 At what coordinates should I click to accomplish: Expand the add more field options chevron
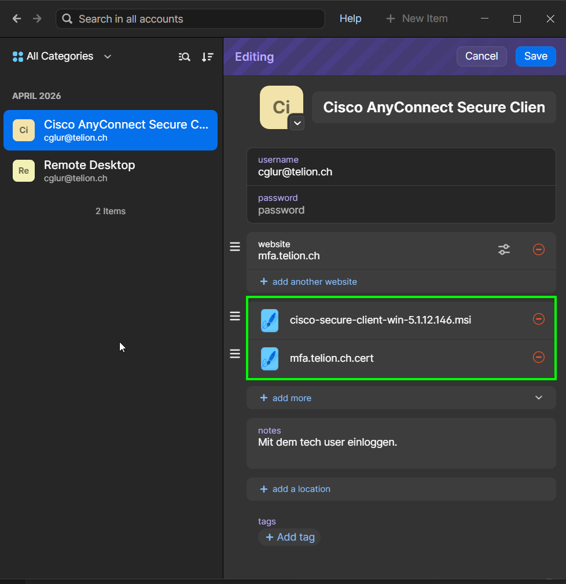click(538, 398)
